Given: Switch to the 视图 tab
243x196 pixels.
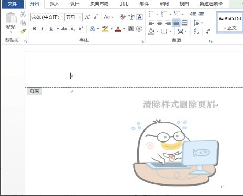Looking at the screenshot, I should pyautogui.click(x=184, y=4).
